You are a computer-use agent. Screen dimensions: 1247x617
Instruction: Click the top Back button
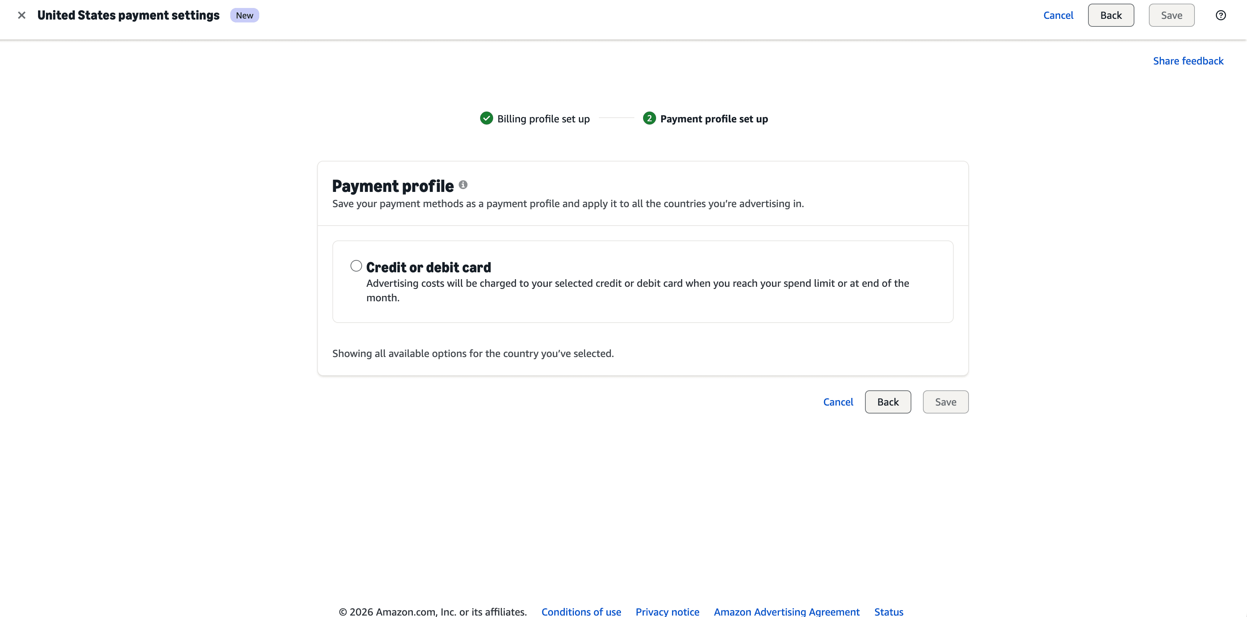point(1111,15)
